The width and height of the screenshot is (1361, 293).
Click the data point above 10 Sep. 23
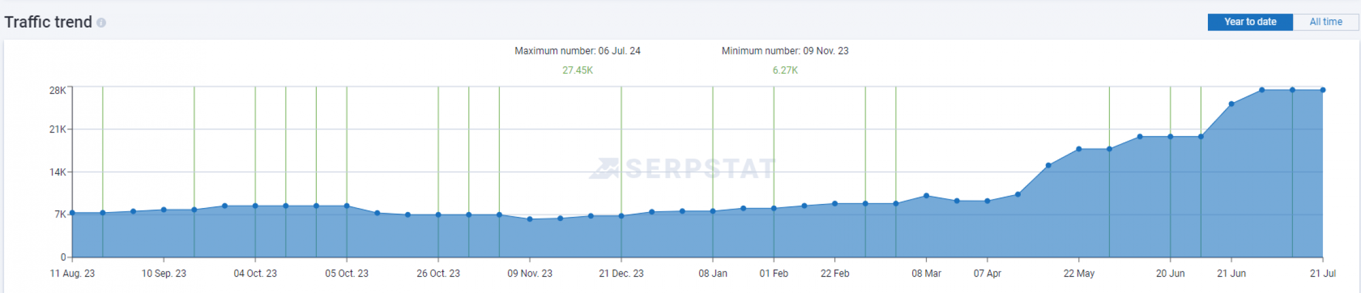[164, 210]
